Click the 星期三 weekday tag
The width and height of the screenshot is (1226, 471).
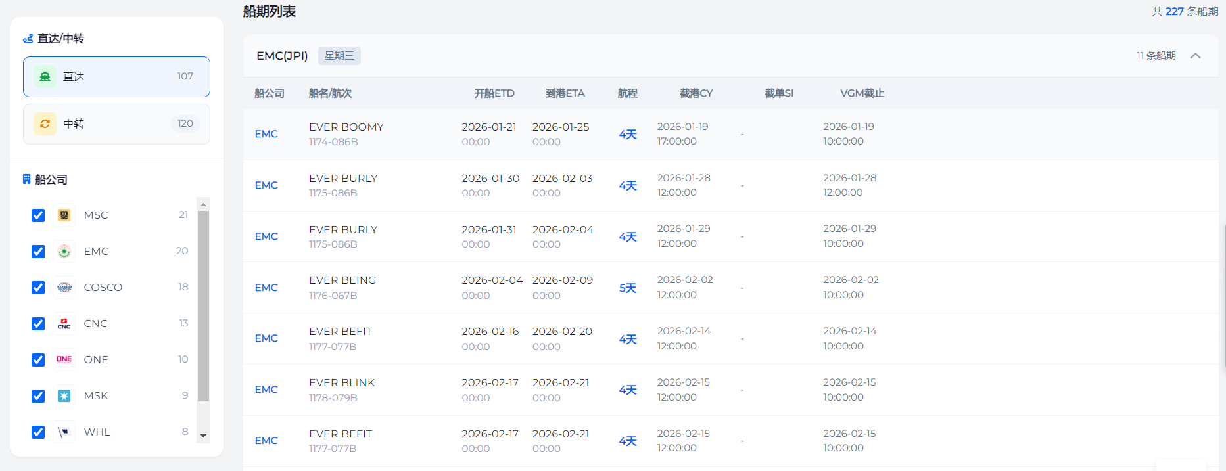click(x=339, y=56)
